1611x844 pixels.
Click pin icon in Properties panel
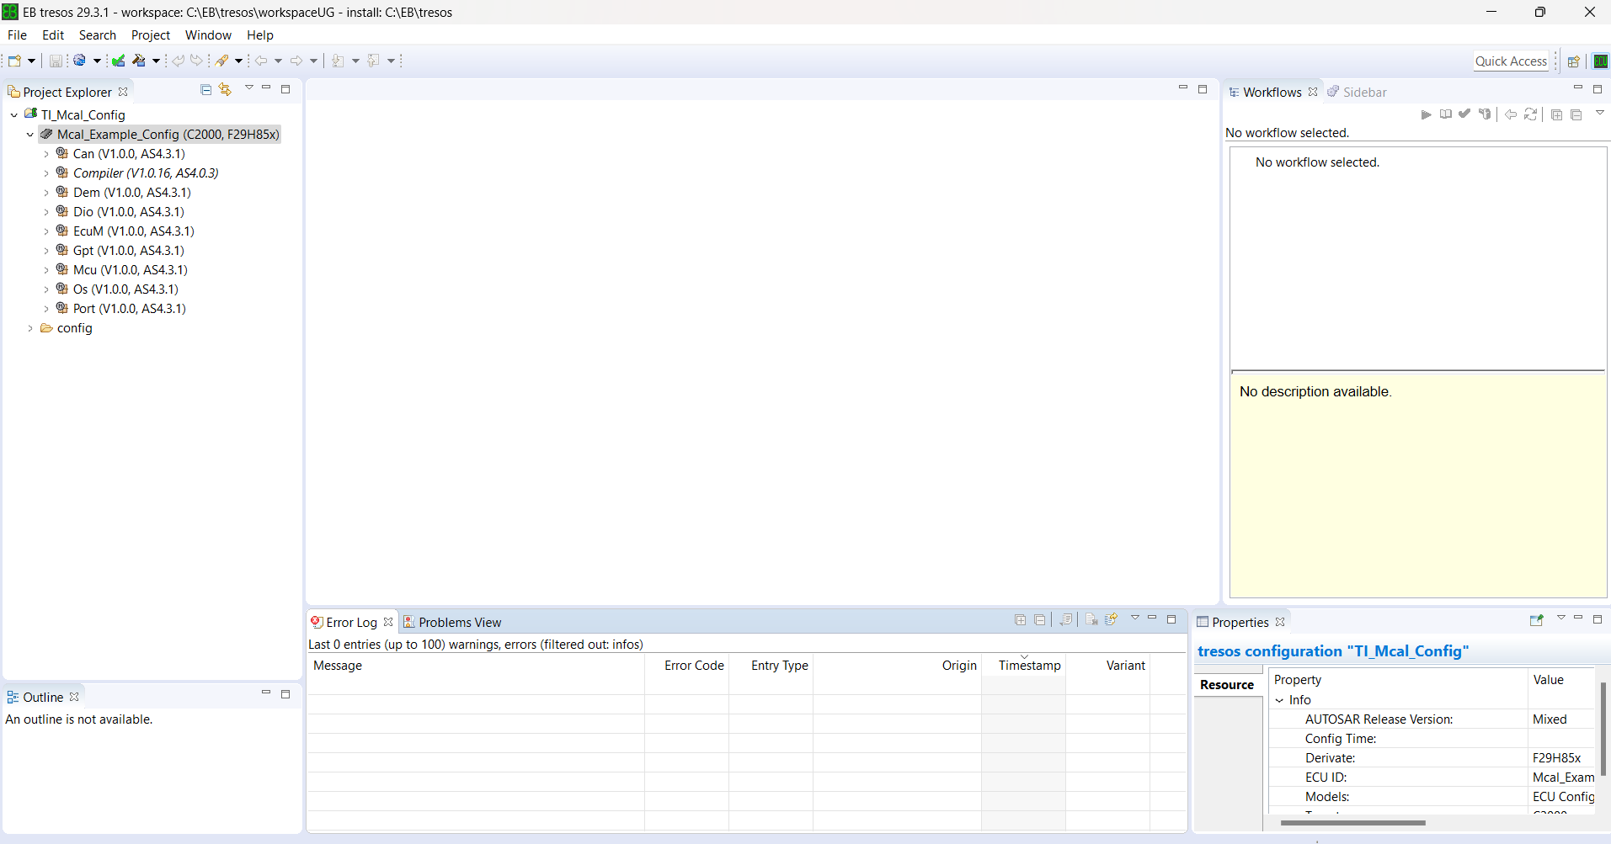click(x=1536, y=620)
